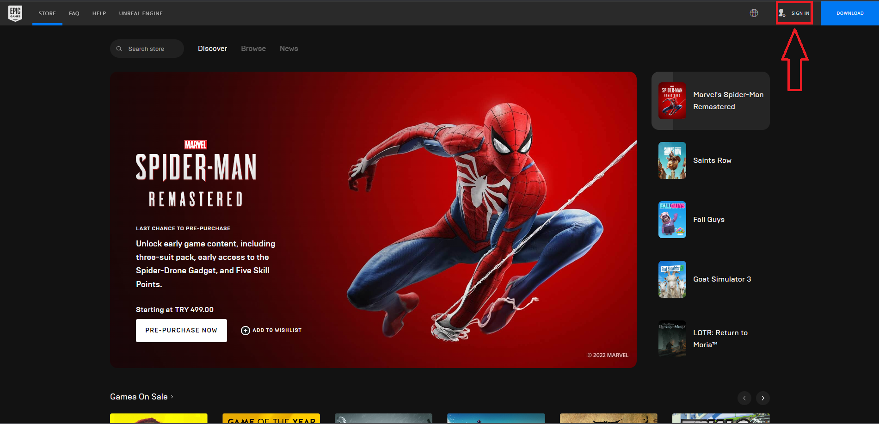This screenshot has height=424, width=879.
Task: Click the plus icon for Add to Wishlist
Action: pos(246,330)
